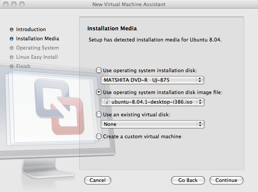Viewport: 258px width, 192px height.
Task: Click the Finish step bullet icon
Action: point(12,66)
